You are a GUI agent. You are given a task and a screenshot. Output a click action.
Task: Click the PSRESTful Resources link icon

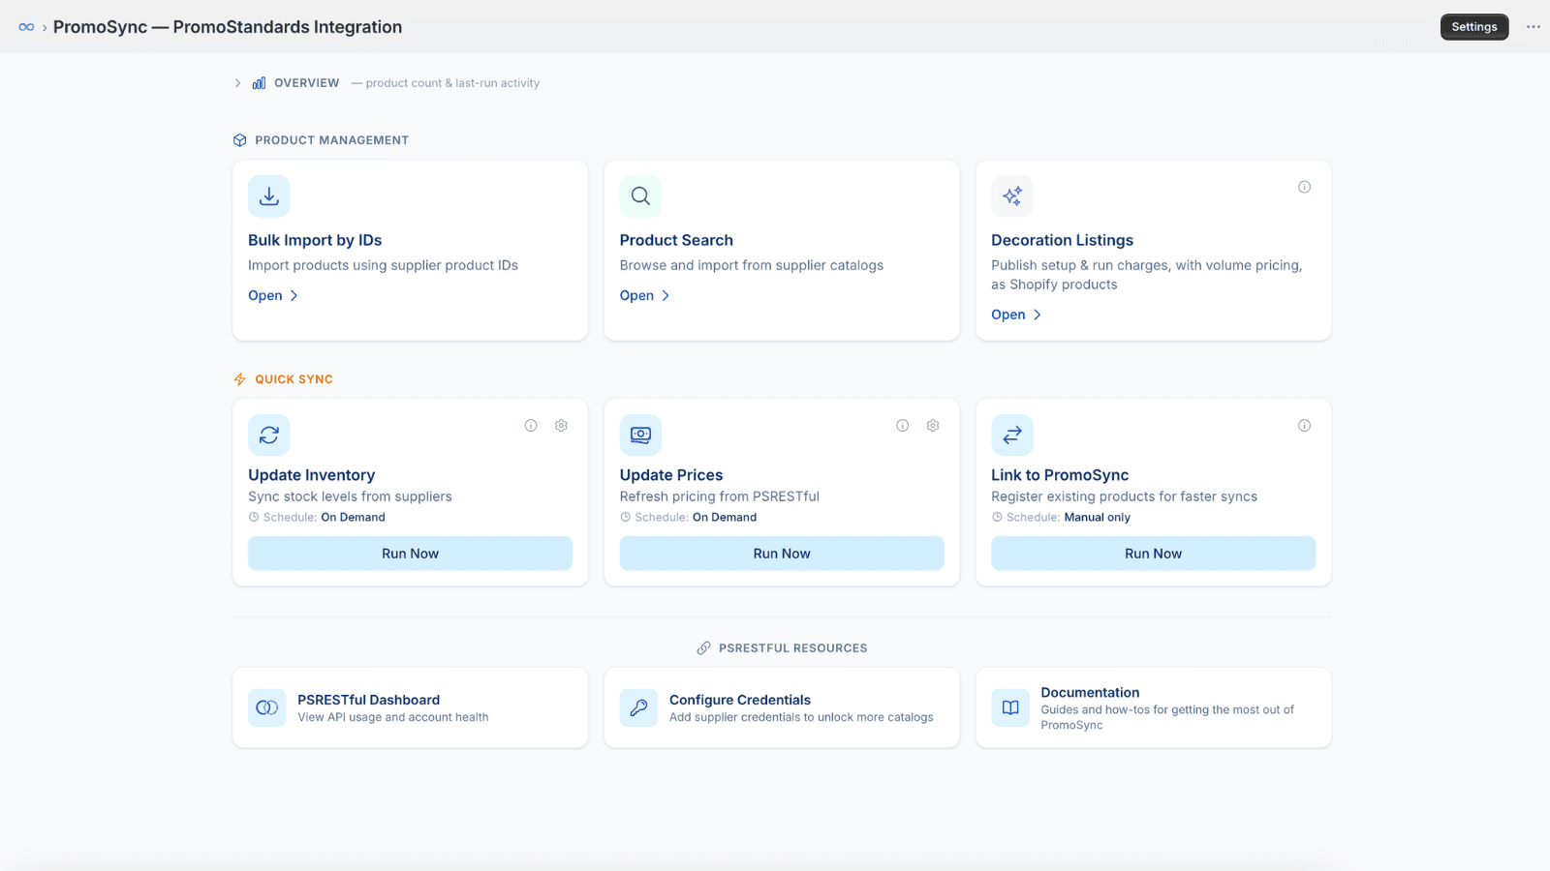[704, 648]
